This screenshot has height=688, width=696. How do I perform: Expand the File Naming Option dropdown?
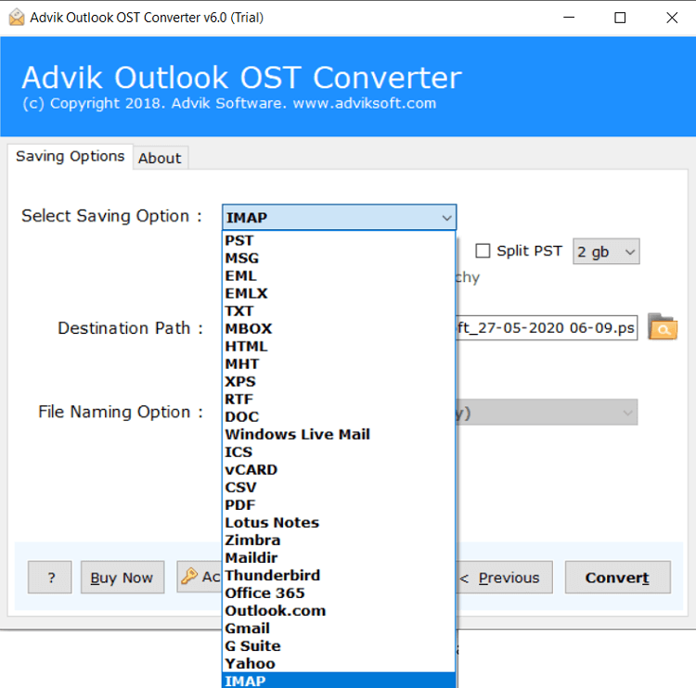coord(547,412)
